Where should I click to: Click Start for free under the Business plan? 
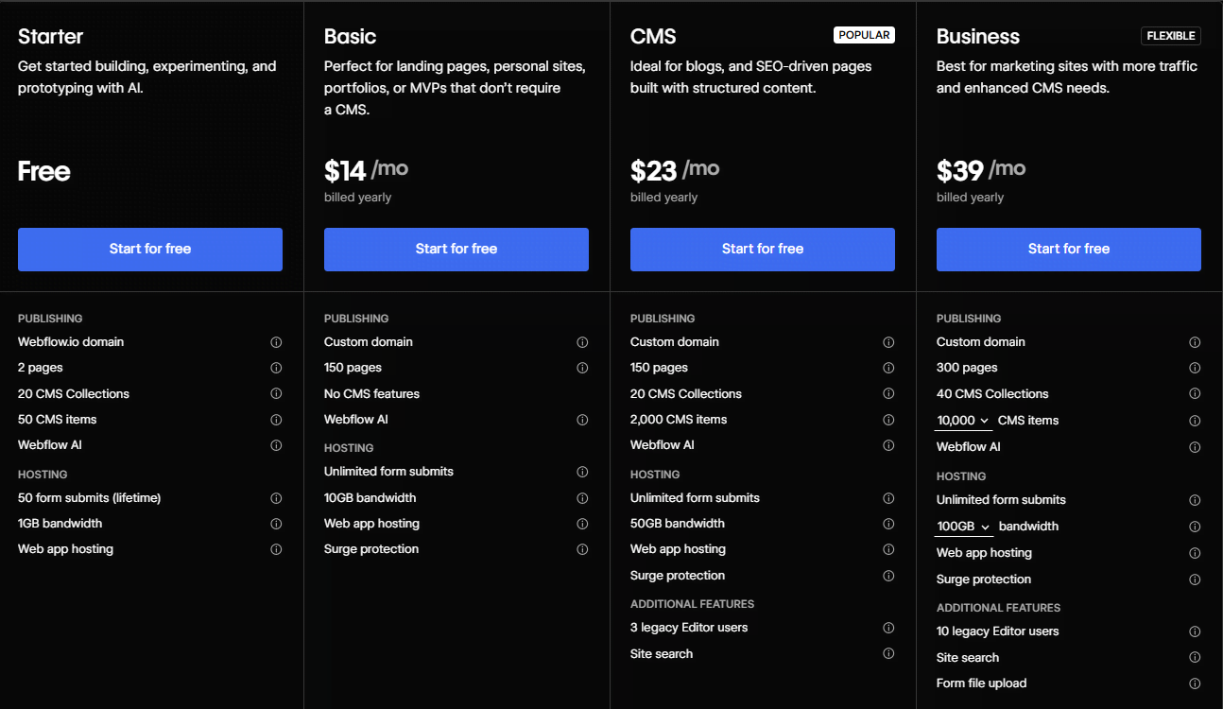coord(1068,249)
